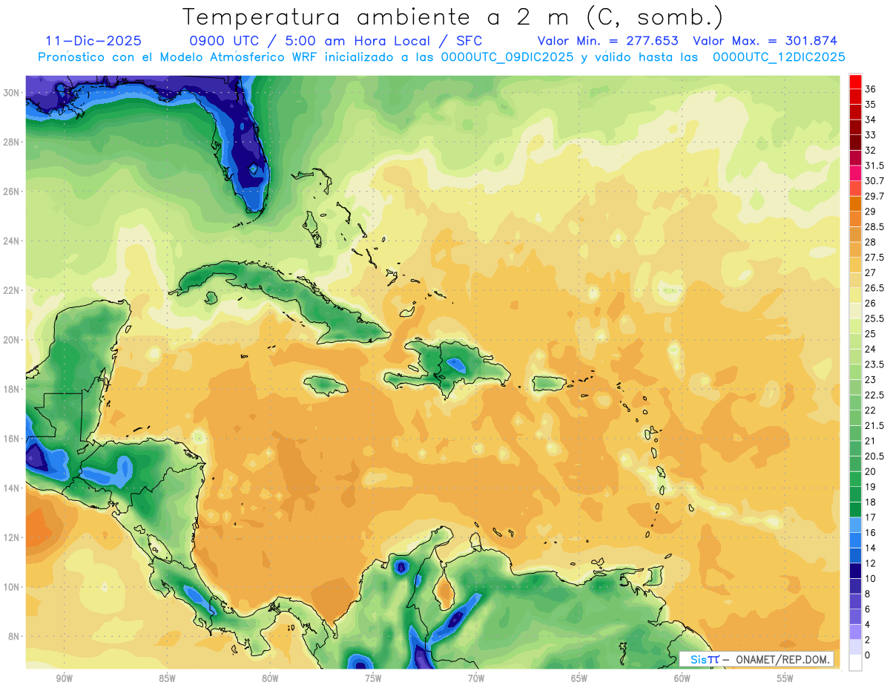Image resolution: width=890 pixels, height=688 pixels.
Task: Click legend value "29.7"
Action: pos(874,196)
